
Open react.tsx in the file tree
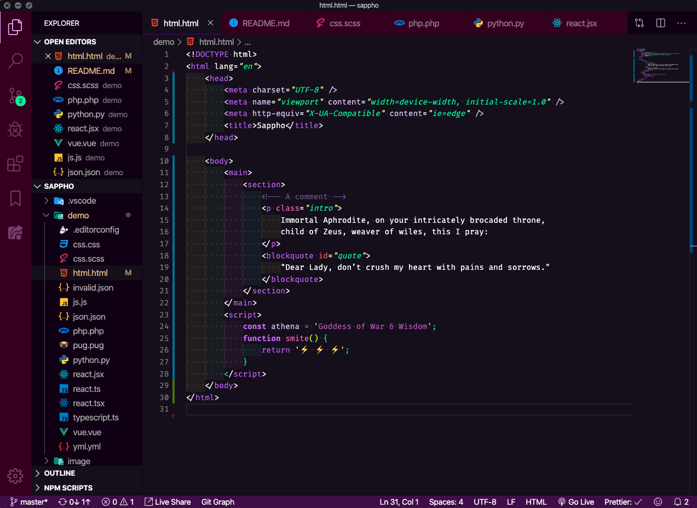pos(87,403)
